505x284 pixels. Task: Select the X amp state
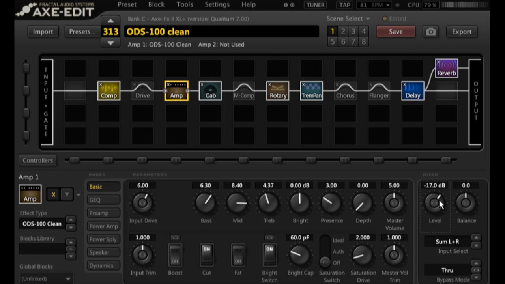click(53, 194)
